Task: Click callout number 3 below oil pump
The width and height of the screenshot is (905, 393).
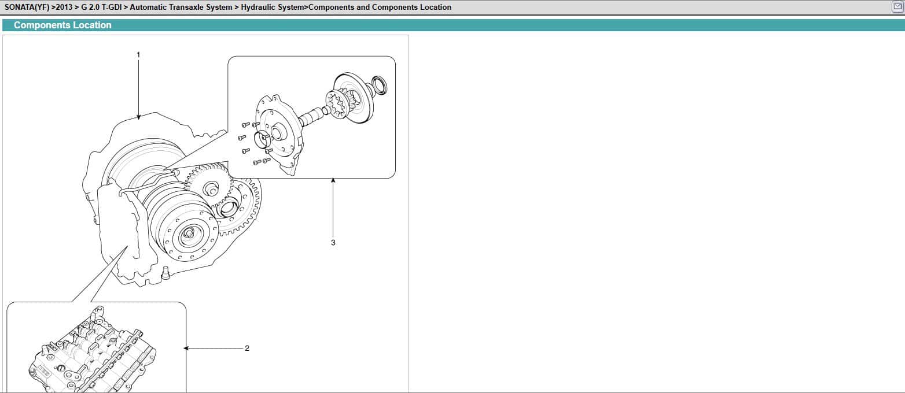Action: [333, 243]
